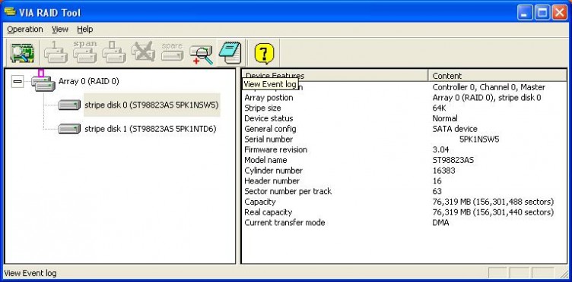Select Array 0 (RAID 0) in tree

(x=89, y=81)
